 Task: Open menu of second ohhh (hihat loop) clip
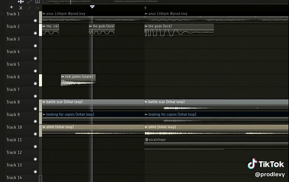click(x=146, y=127)
